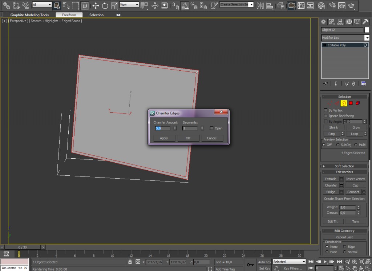
Task: Open the Utilities hammer panel
Action: click(365, 22)
